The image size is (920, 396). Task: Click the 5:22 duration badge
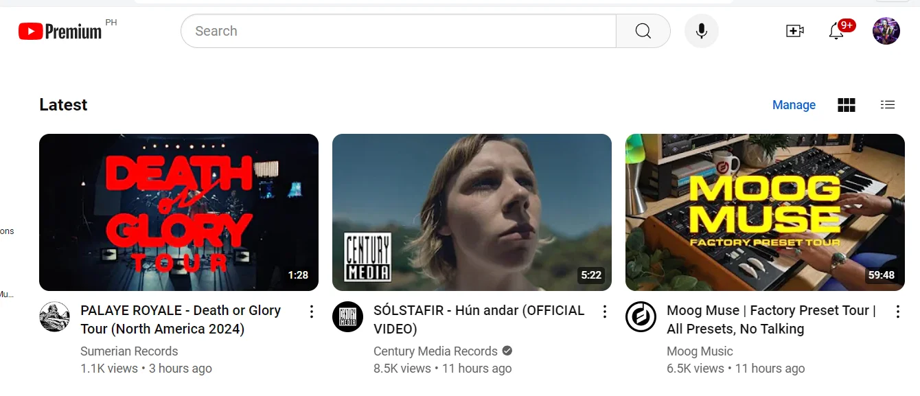(x=591, y=275)
